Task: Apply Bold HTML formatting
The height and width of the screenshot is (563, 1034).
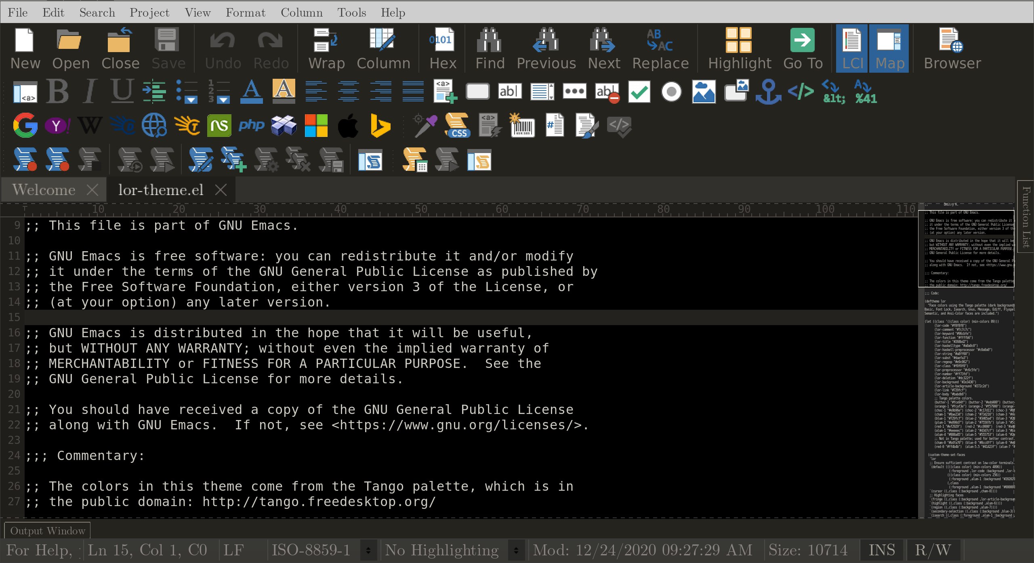Action: click(57, 91)
